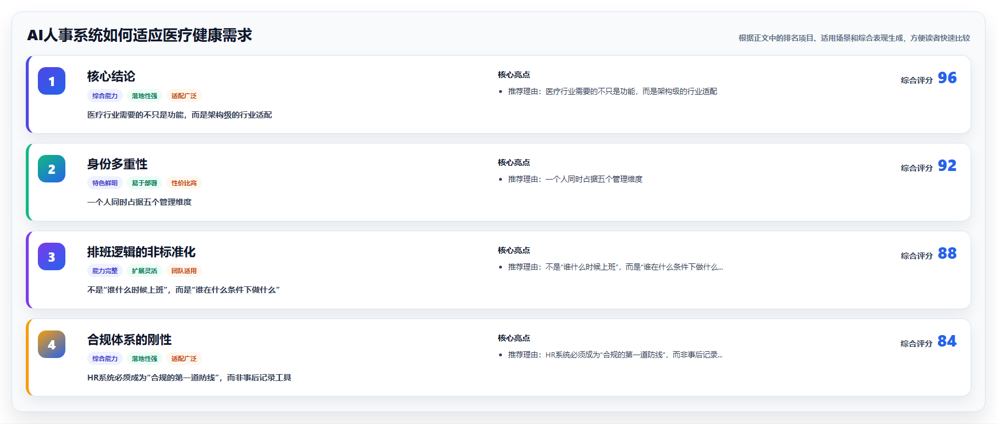This screenshot has width=997, height=424.
Task: Click the 综合评分 label beside 92
Action: [917, 168]
